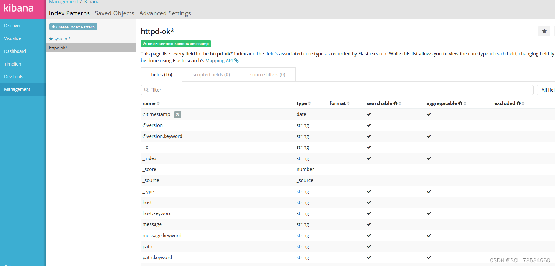Open Saved Objects section
The image size is (555, 266).
coord(115,13)
